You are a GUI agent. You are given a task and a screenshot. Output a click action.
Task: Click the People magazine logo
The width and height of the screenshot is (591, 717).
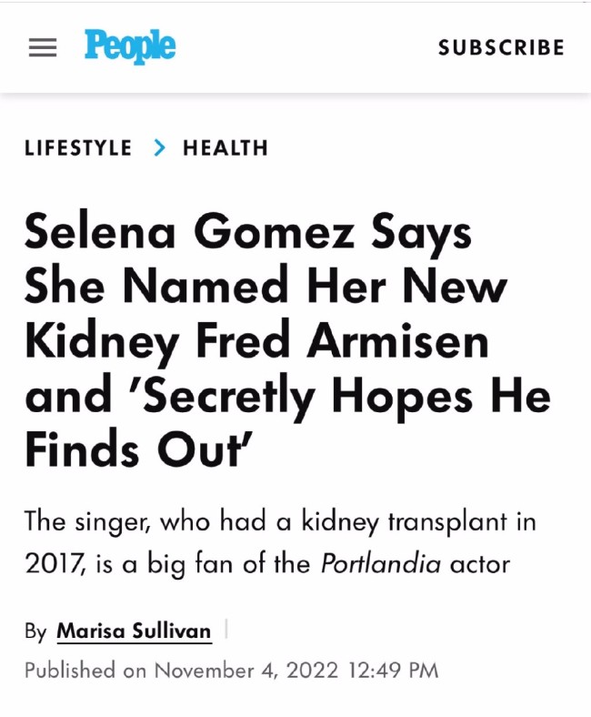130,46
